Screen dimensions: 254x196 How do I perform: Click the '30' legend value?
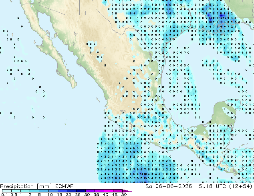pos(87,194)
